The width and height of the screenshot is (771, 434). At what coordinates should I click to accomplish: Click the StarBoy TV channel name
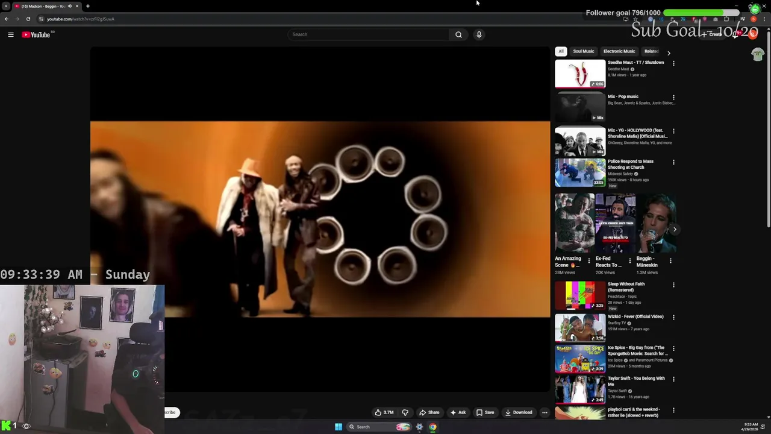pos(616,323)
